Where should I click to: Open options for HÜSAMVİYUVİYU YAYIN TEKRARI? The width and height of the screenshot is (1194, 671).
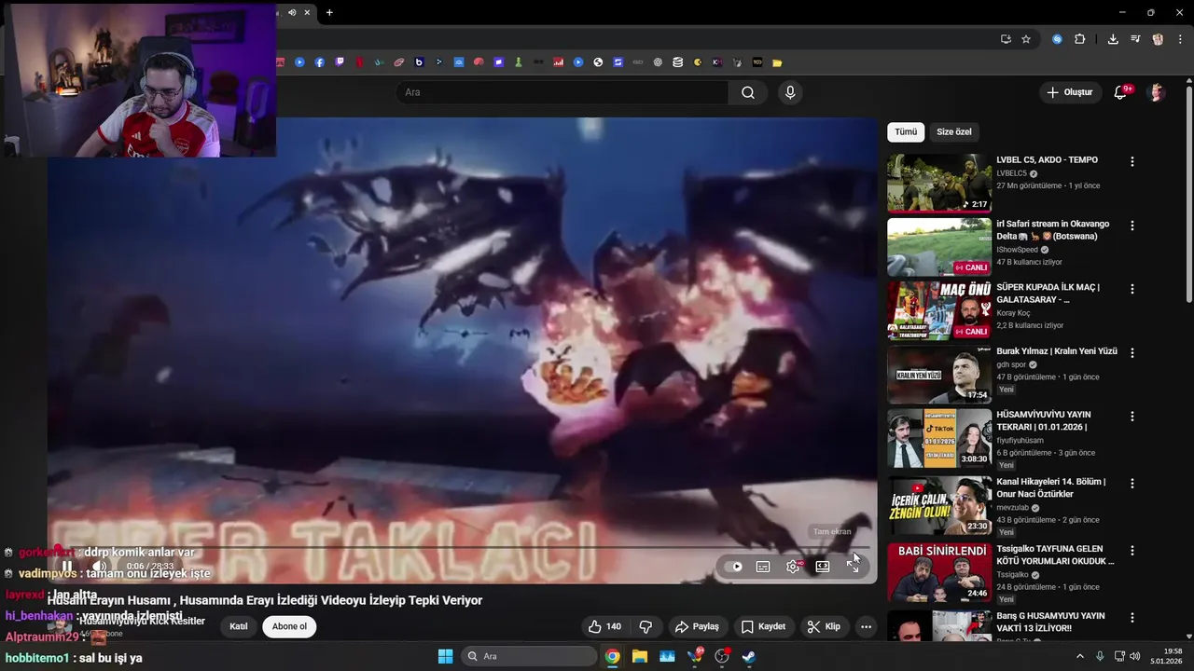pyautogui.click(x=1132, y=417)
